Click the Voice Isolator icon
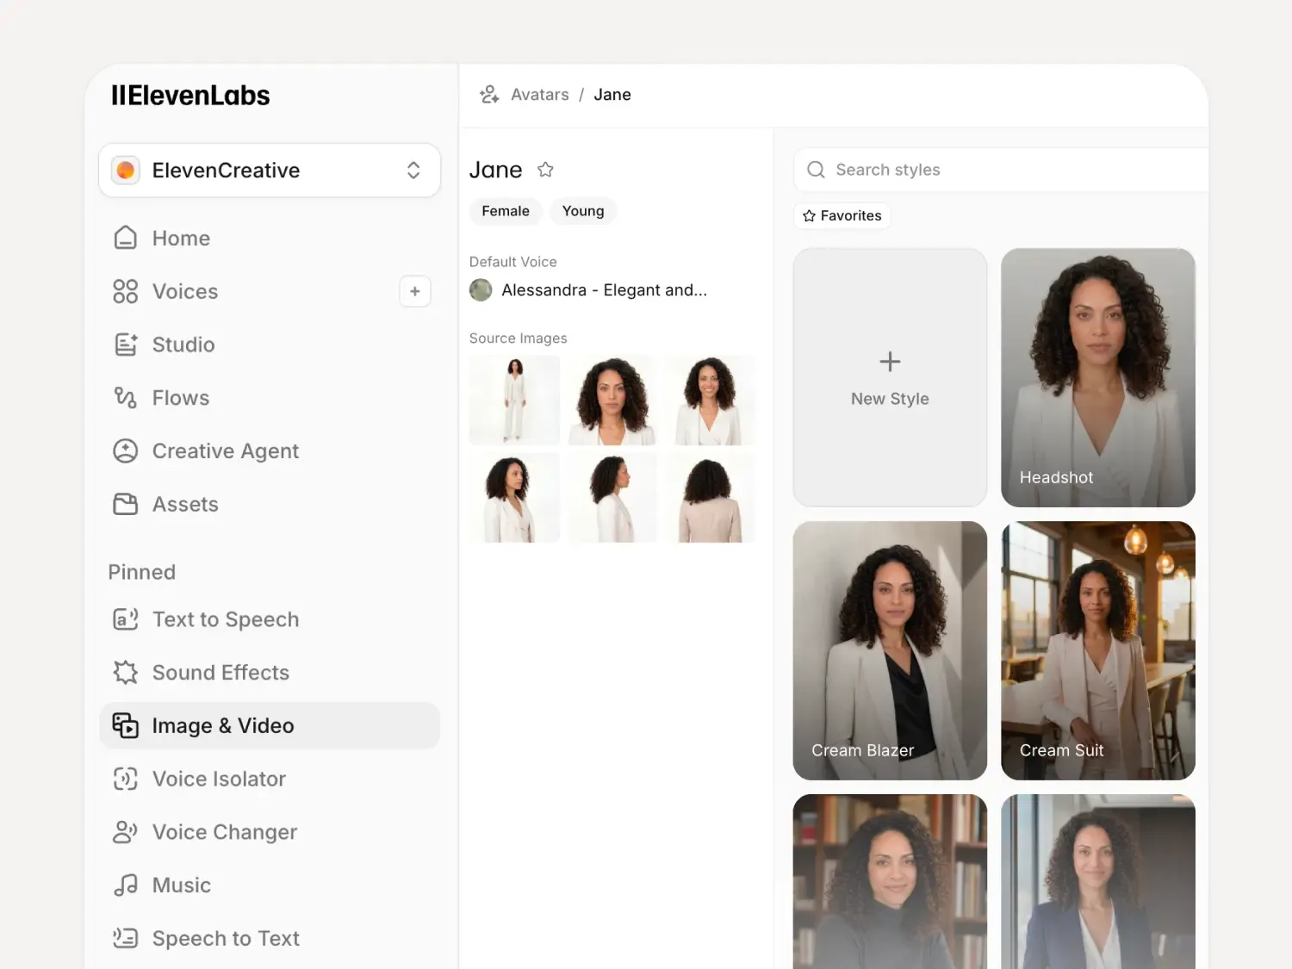This screenshot has height=969, width=1292. click(x=126, y=780)
